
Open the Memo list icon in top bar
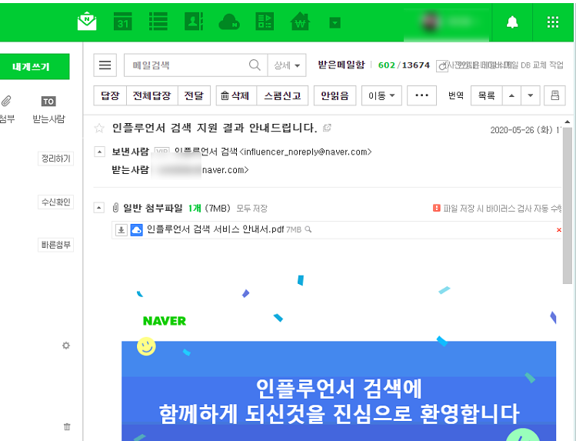158,22
